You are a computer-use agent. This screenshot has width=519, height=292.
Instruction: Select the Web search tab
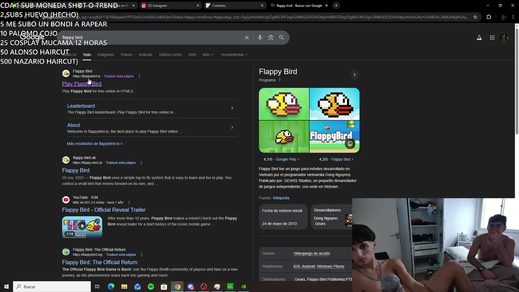pyautogui.click(x=192, y=54)
